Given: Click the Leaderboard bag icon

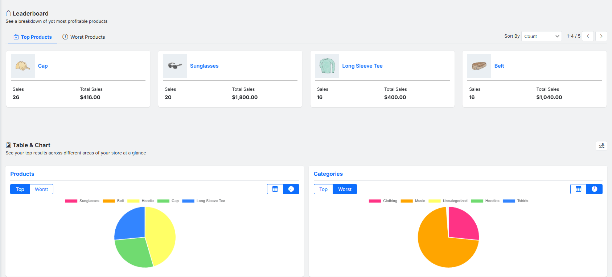Looking at the screenshot, I should click(8, 13).
